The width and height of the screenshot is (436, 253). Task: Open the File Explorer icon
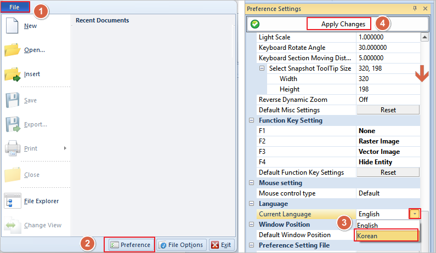(12, 201)
